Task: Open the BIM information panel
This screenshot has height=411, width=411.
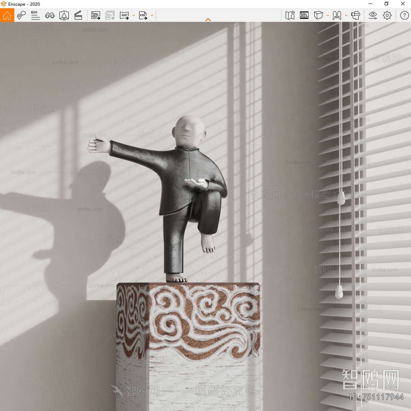Action: coord(35,15)
